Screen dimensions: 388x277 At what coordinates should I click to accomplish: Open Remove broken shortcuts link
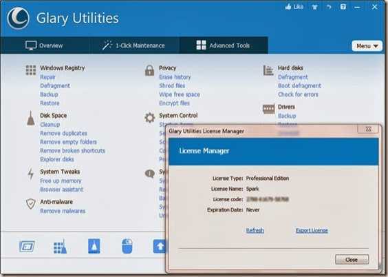click(x=72, y=151)
